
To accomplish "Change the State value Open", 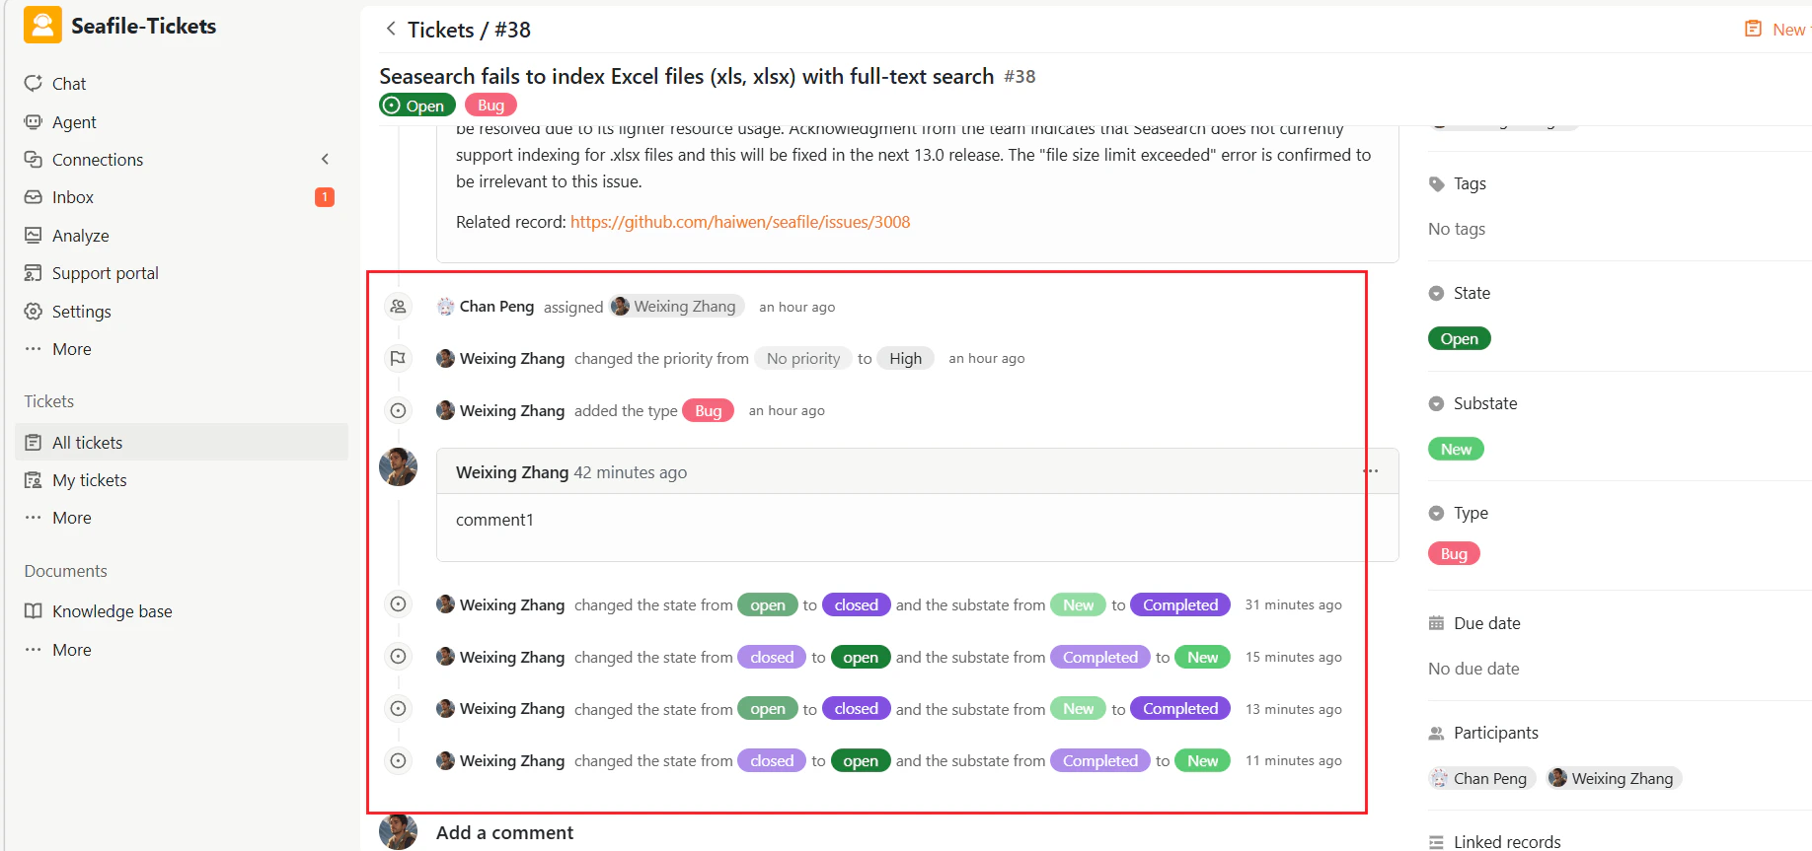I will 1459,339.
